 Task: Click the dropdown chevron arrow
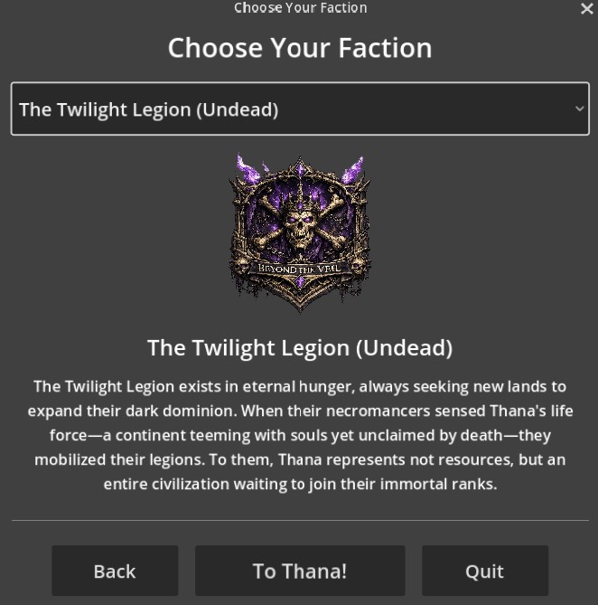579,109
